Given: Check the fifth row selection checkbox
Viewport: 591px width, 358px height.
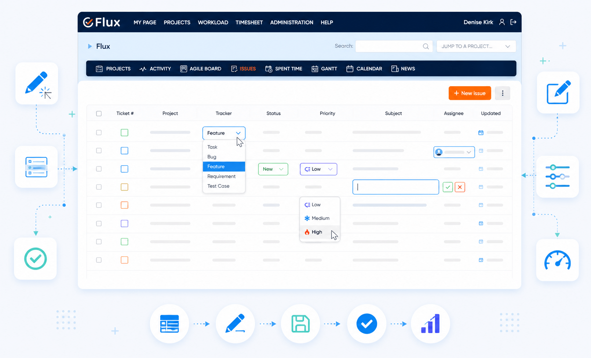Looking at the screenshot, I should 99,205.
